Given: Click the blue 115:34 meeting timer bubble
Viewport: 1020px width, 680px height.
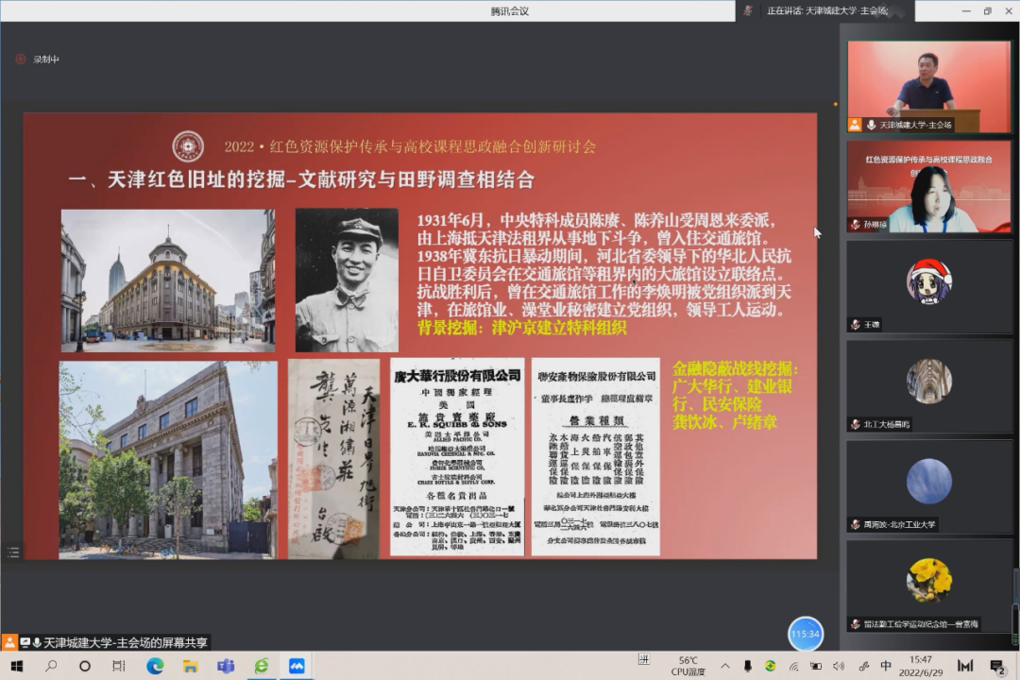Looking at the screenshot, I should [805, 634].
